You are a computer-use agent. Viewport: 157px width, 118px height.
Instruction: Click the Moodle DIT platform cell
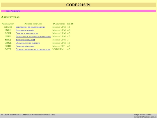point(58,46)
